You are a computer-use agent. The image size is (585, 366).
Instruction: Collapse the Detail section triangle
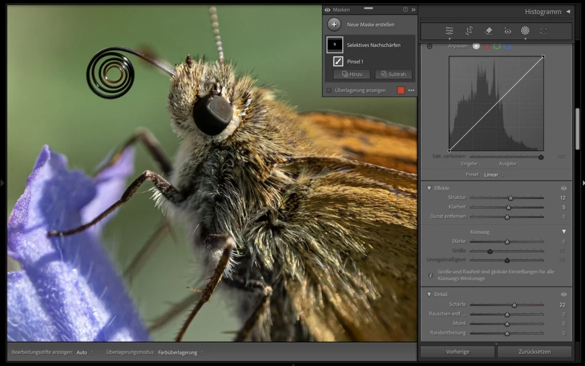[429, 294]
